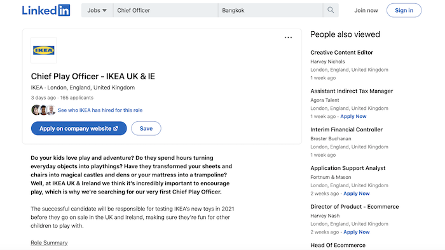Click the People also viewed heading
Screen dimensions: 445x250
coord(345,34)
